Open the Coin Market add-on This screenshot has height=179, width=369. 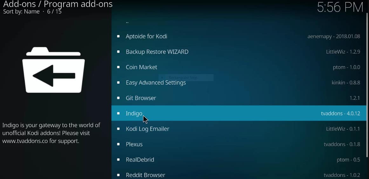click(239, 67)
